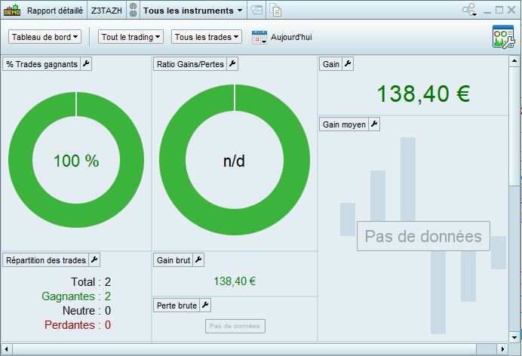Click the Neutre : 0 line
The image size is (522, 356).
(x=87, y=311)
